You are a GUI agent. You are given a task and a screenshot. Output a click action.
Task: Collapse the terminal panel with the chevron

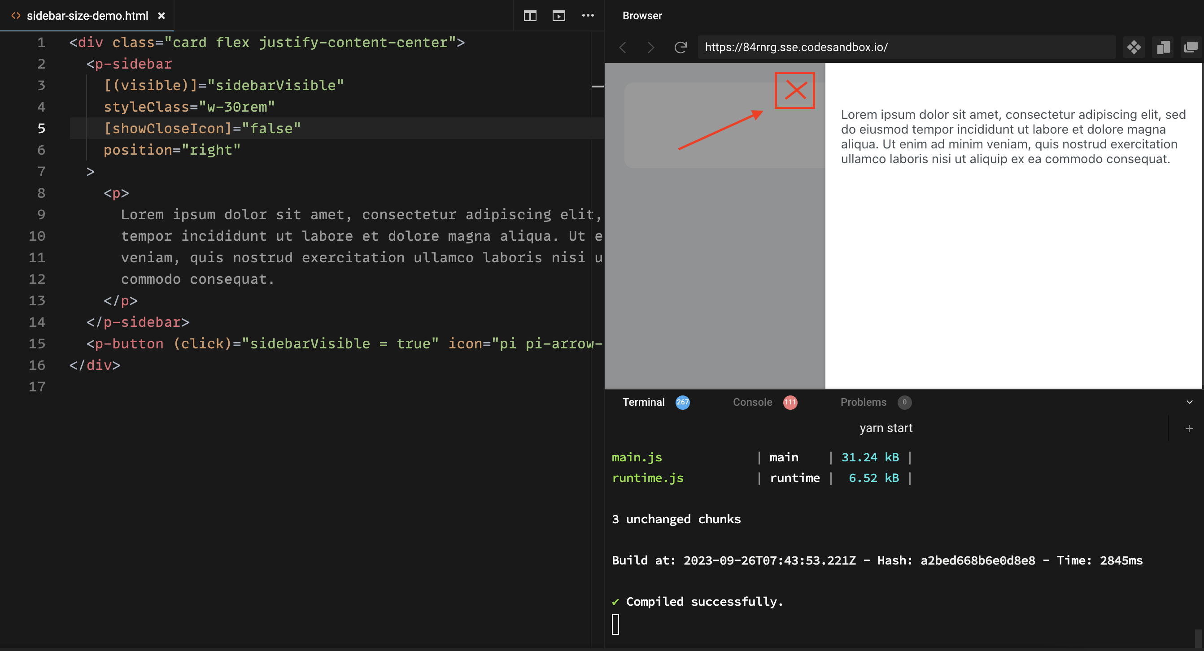[x=1191, y=402]
